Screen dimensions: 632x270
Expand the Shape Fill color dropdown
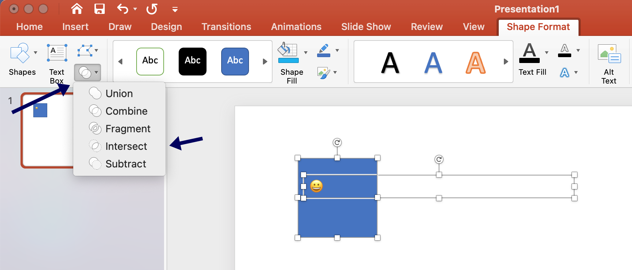pos(306,52)
